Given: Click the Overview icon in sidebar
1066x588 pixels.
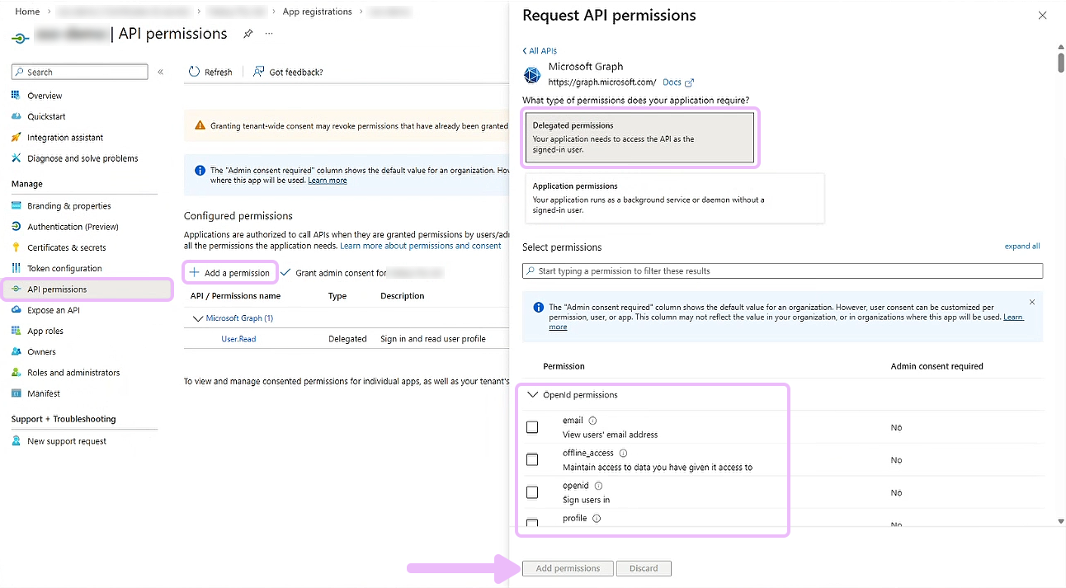Looking at the screenshot, I should point(16,96).
